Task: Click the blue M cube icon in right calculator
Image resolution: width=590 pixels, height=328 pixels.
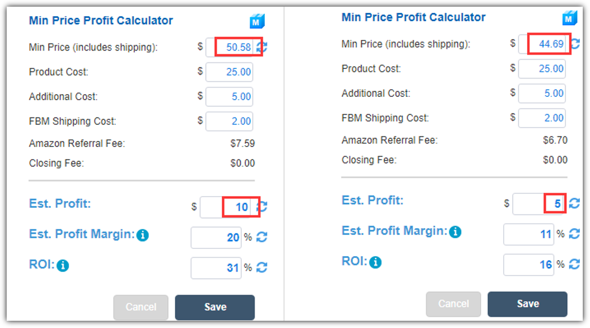Action: (570, 18)
